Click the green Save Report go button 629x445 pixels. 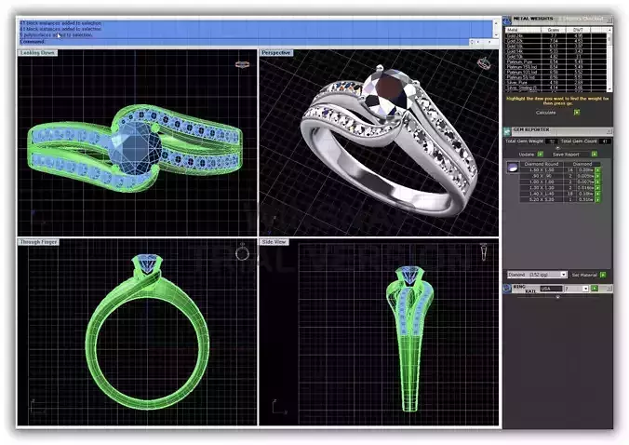coord(594,155)
